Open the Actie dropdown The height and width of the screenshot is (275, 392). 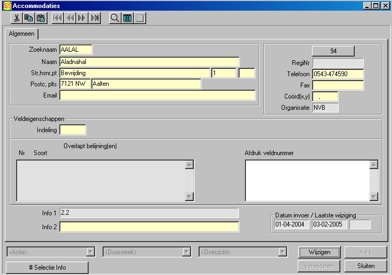click(90, 252)
